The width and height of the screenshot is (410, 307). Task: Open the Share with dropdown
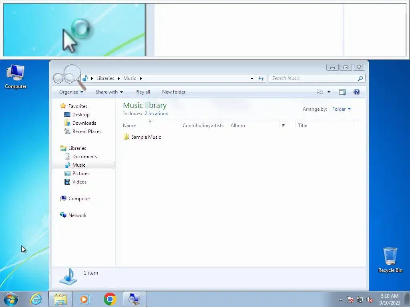[x=109, y=92]
